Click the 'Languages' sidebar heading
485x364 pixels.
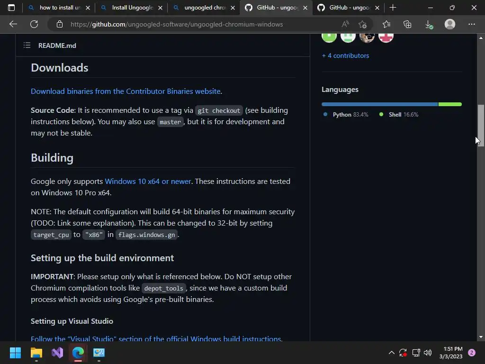(340, 90)
